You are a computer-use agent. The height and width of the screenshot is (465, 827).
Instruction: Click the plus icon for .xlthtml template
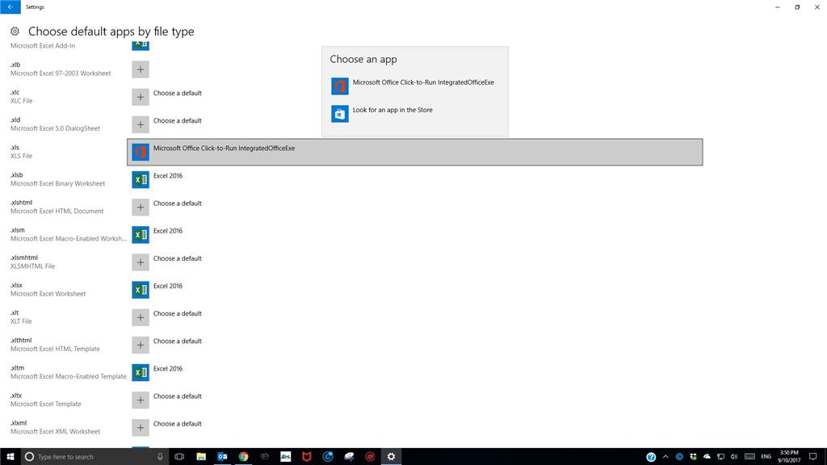141,345
